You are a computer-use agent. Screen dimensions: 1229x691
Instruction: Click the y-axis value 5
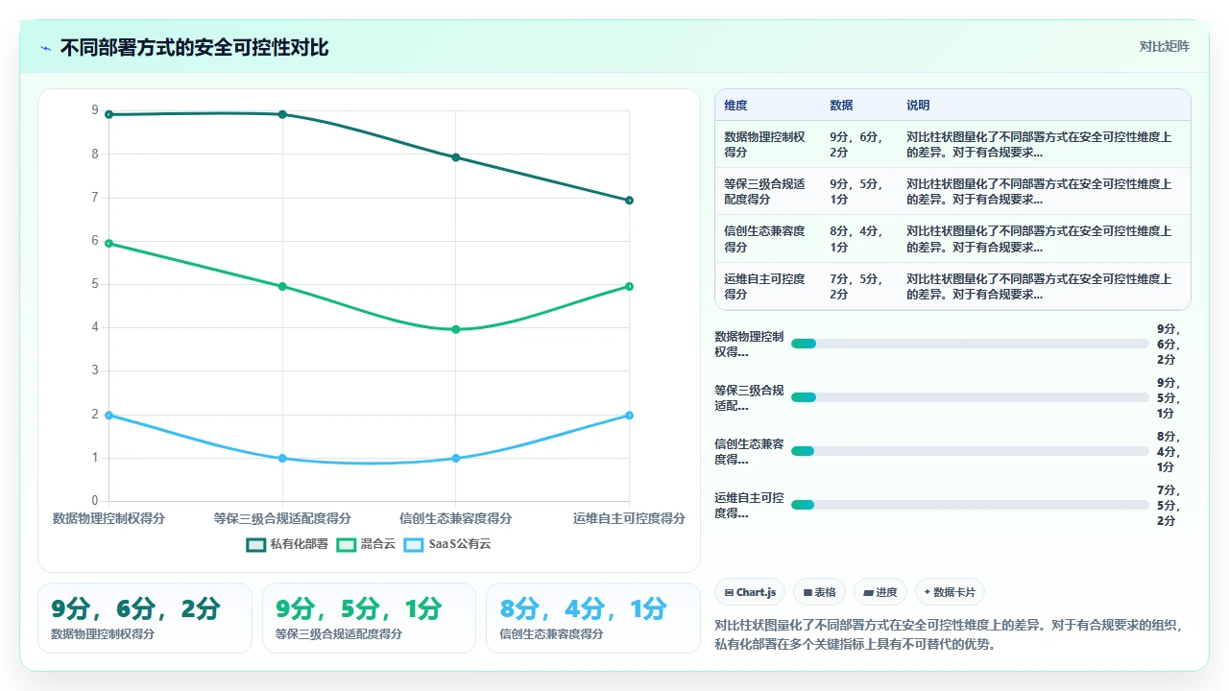(x=95, y=284)
